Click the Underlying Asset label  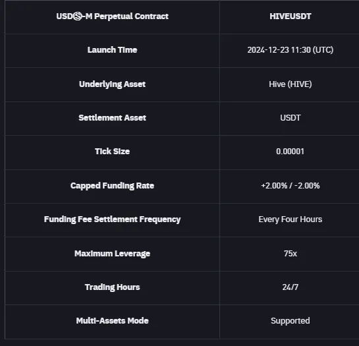(x=112, y=84)
